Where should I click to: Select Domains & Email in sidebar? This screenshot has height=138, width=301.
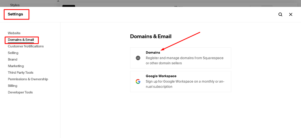click(21, 40)
